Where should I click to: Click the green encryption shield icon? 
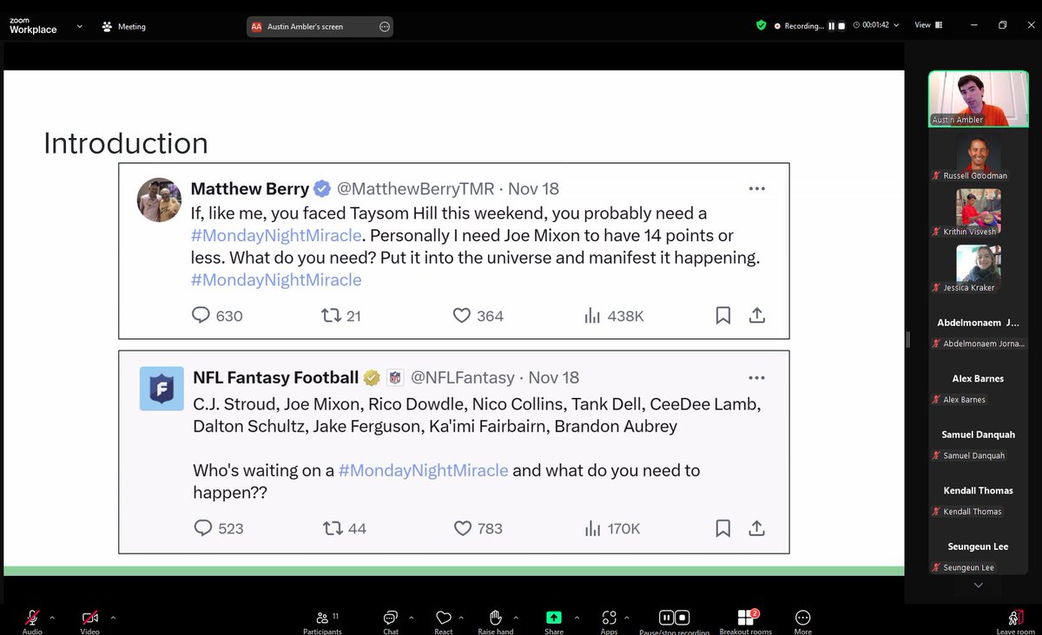pos(762,26)
